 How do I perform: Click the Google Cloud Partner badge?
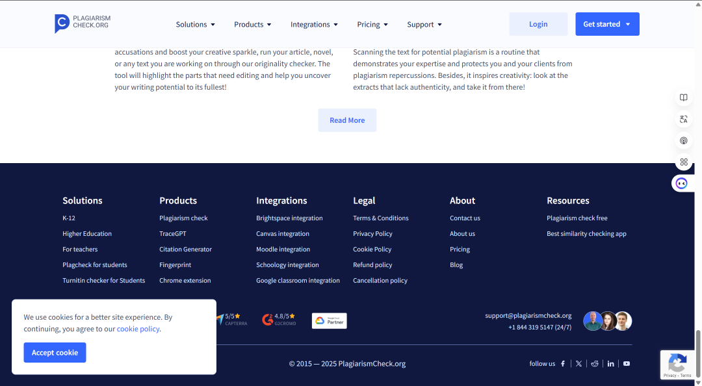329,320
